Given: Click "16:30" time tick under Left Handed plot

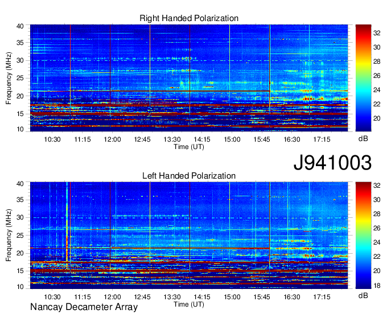Looking at the screenshot, I should [x=292, y=297].
